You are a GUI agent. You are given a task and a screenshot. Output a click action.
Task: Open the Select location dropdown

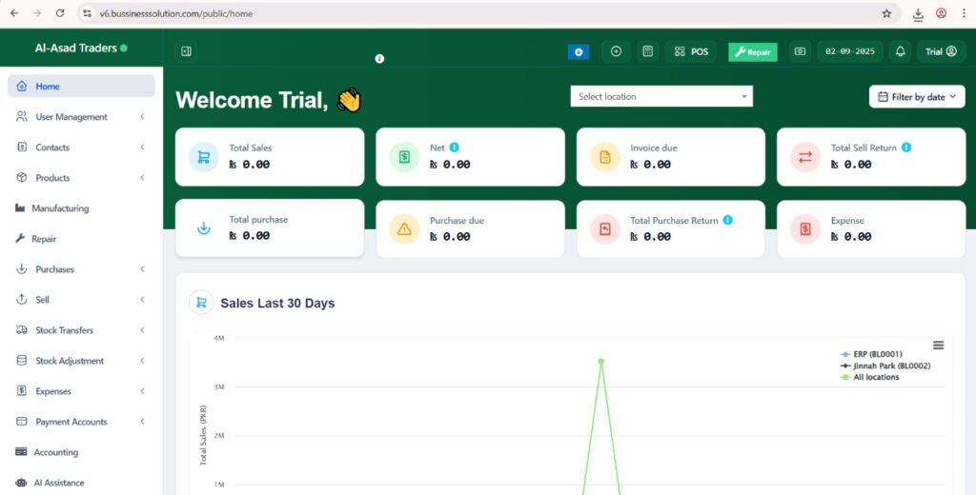tap(661, 96)
